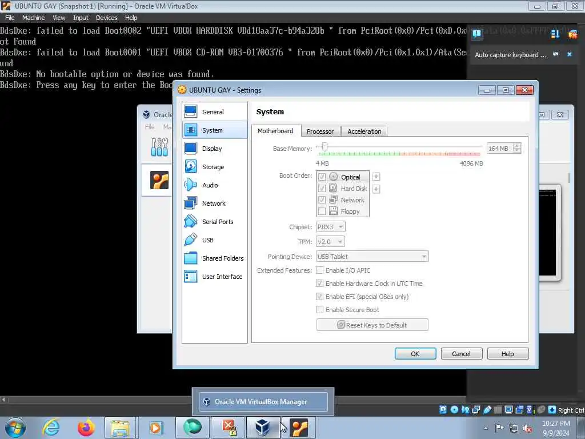Adjust the Base Memory slider handle
The height and width of the screenshot is (439, 585).
(324, 147)
